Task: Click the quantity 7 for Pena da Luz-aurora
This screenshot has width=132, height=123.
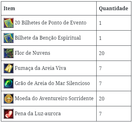Action: 100,114
